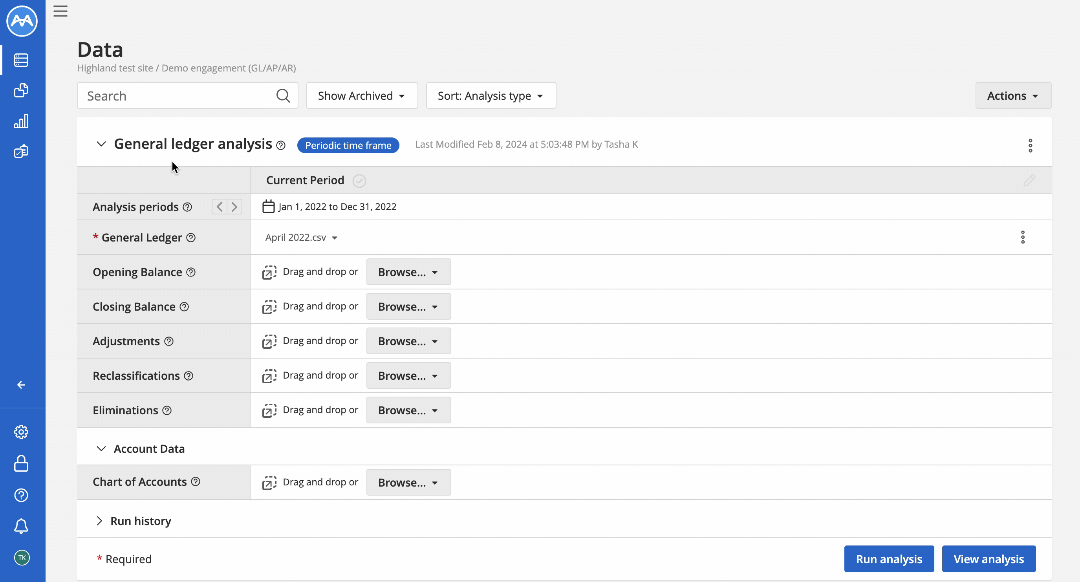
Task: Click the drag-and-drop upload icon for Opening Balance
Action: pos(269,272)
